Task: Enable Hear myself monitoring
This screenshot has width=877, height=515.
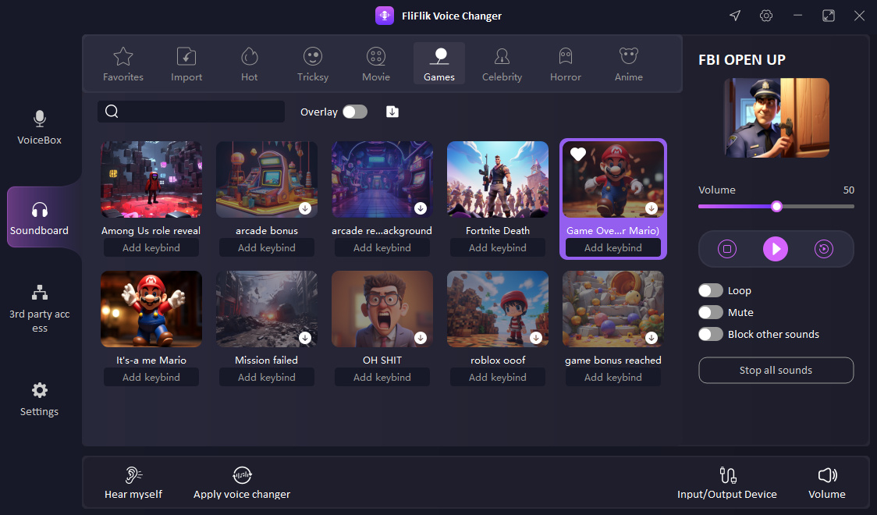Action: pos(133,481)
